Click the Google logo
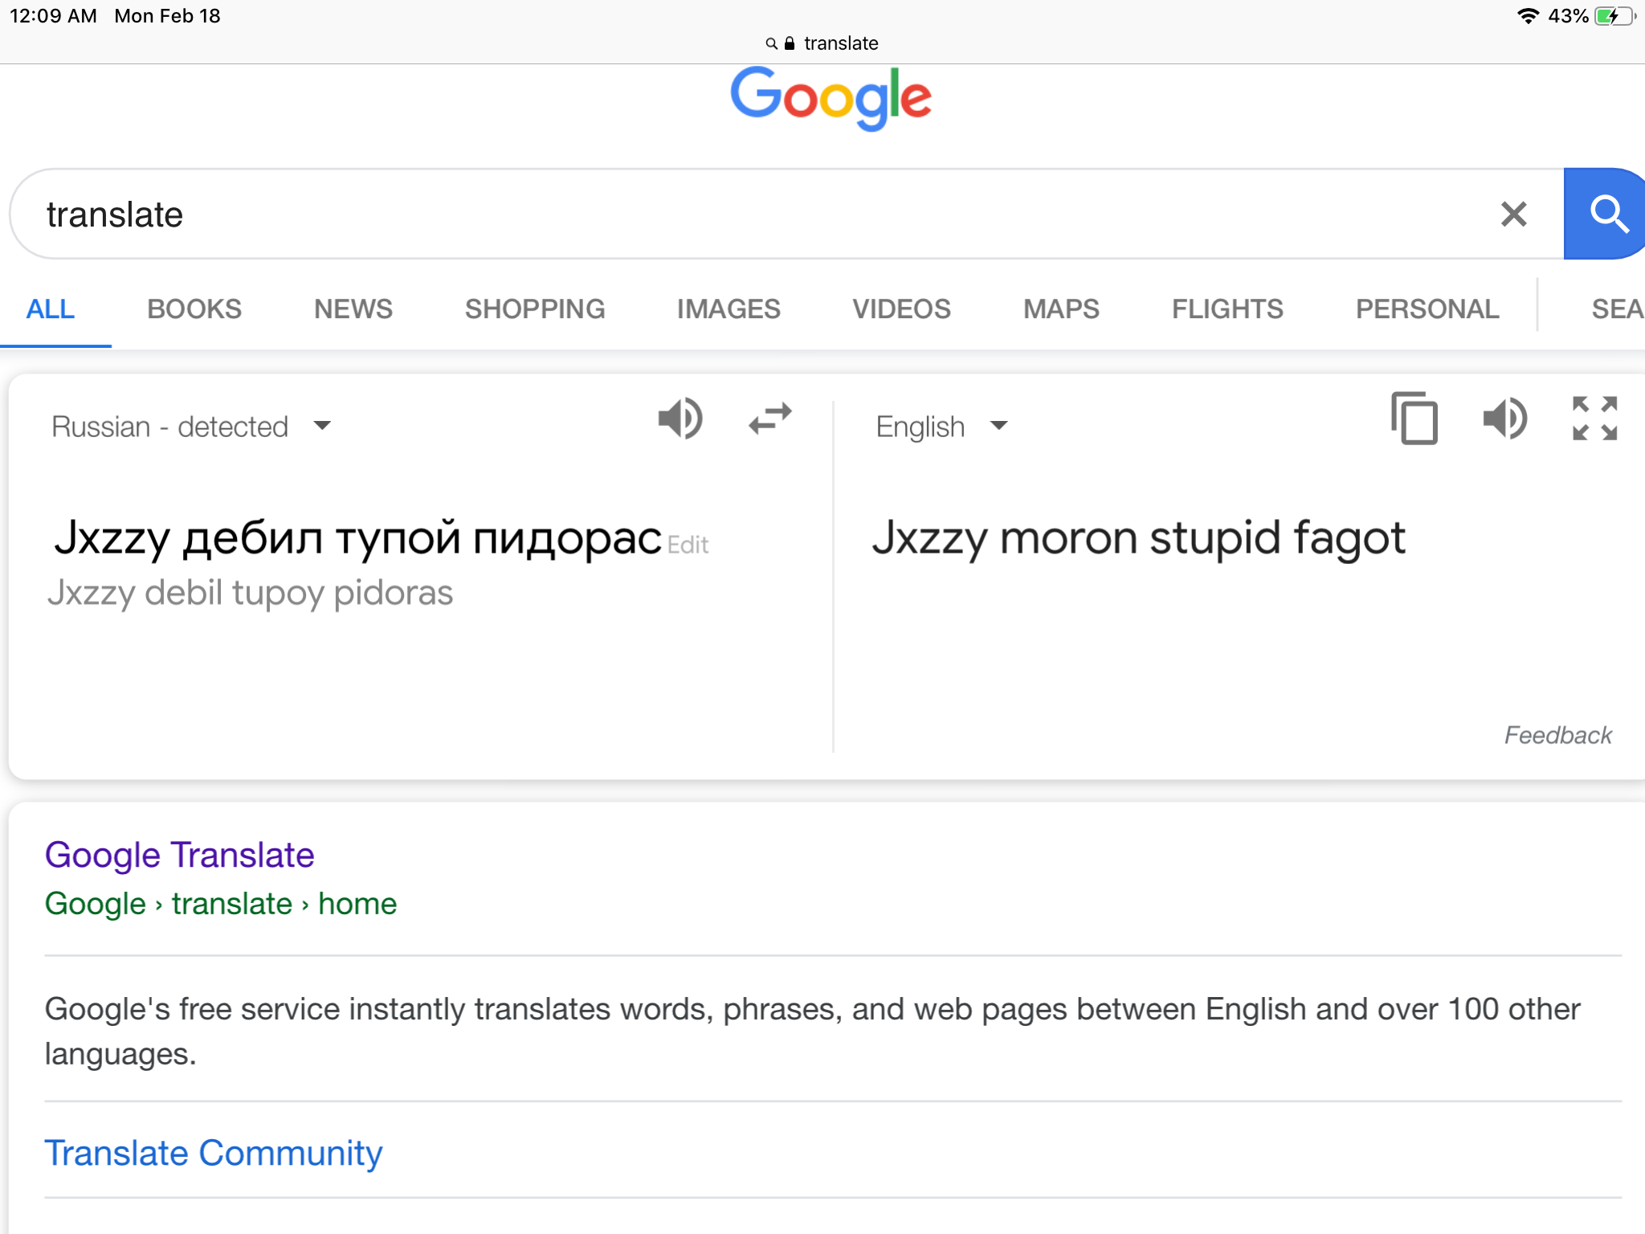The image size is (1645, 1234). point(831,98)
